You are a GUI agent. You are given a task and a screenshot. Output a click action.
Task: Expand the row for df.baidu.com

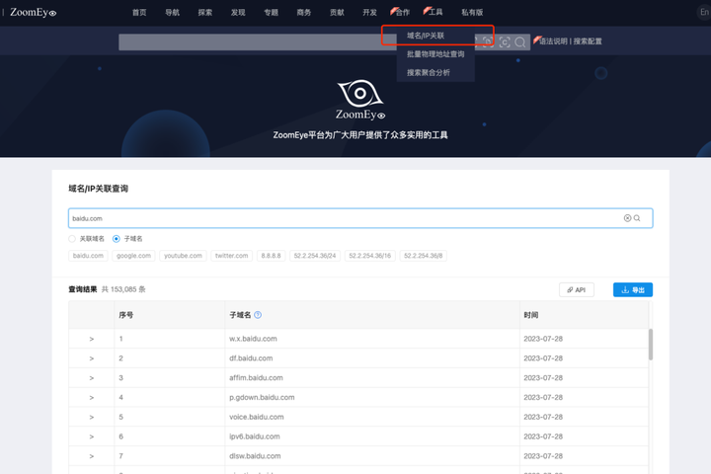pyautogui.click(x=92, y=358)
